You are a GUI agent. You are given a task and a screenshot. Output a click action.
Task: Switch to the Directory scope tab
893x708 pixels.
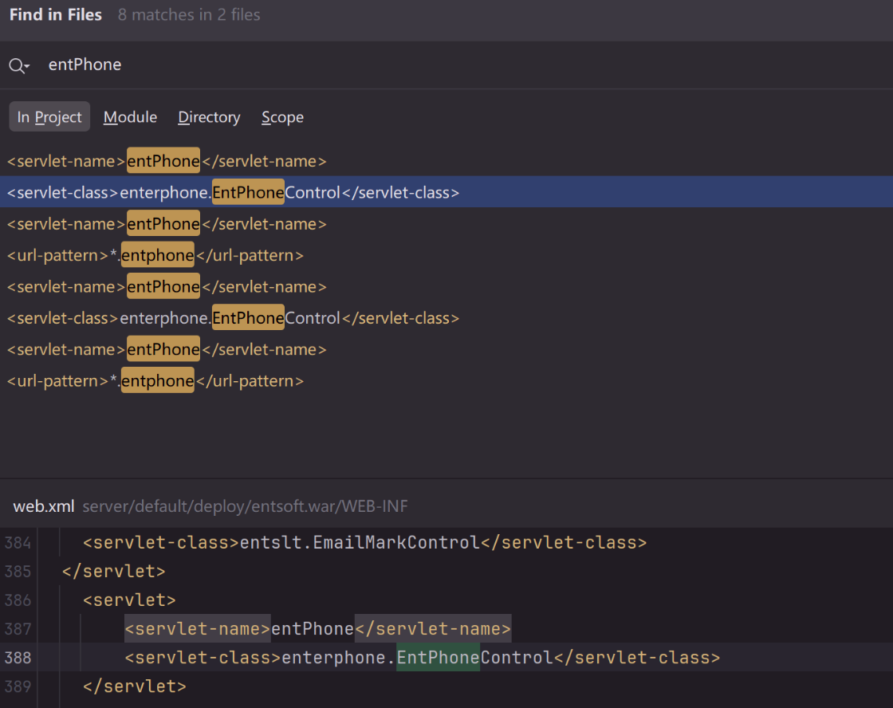click(209, 117)
